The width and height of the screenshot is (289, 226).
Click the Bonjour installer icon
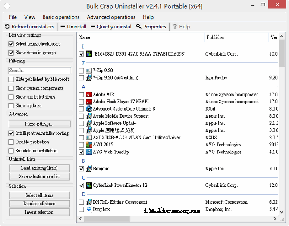[89, 169]
